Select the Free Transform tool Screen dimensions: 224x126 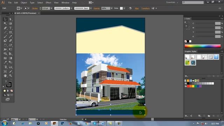click(x=10, y=49)
